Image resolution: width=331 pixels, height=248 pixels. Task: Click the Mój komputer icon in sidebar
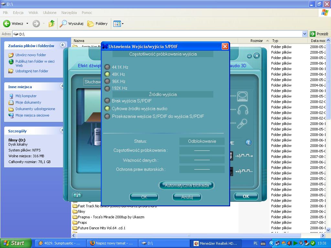(11, 96)
